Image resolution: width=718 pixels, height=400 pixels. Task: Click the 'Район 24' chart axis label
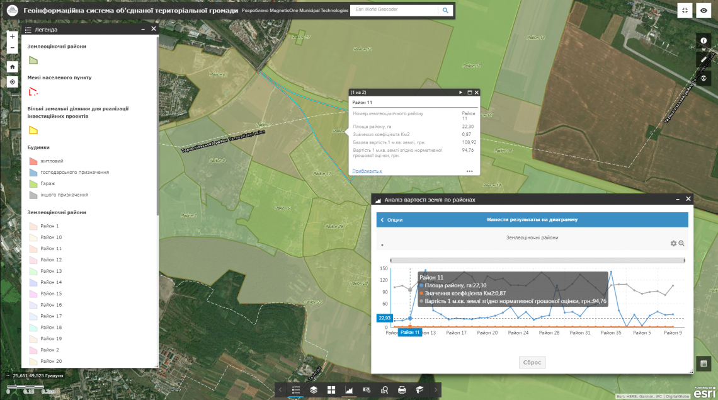tap(518, 333)
